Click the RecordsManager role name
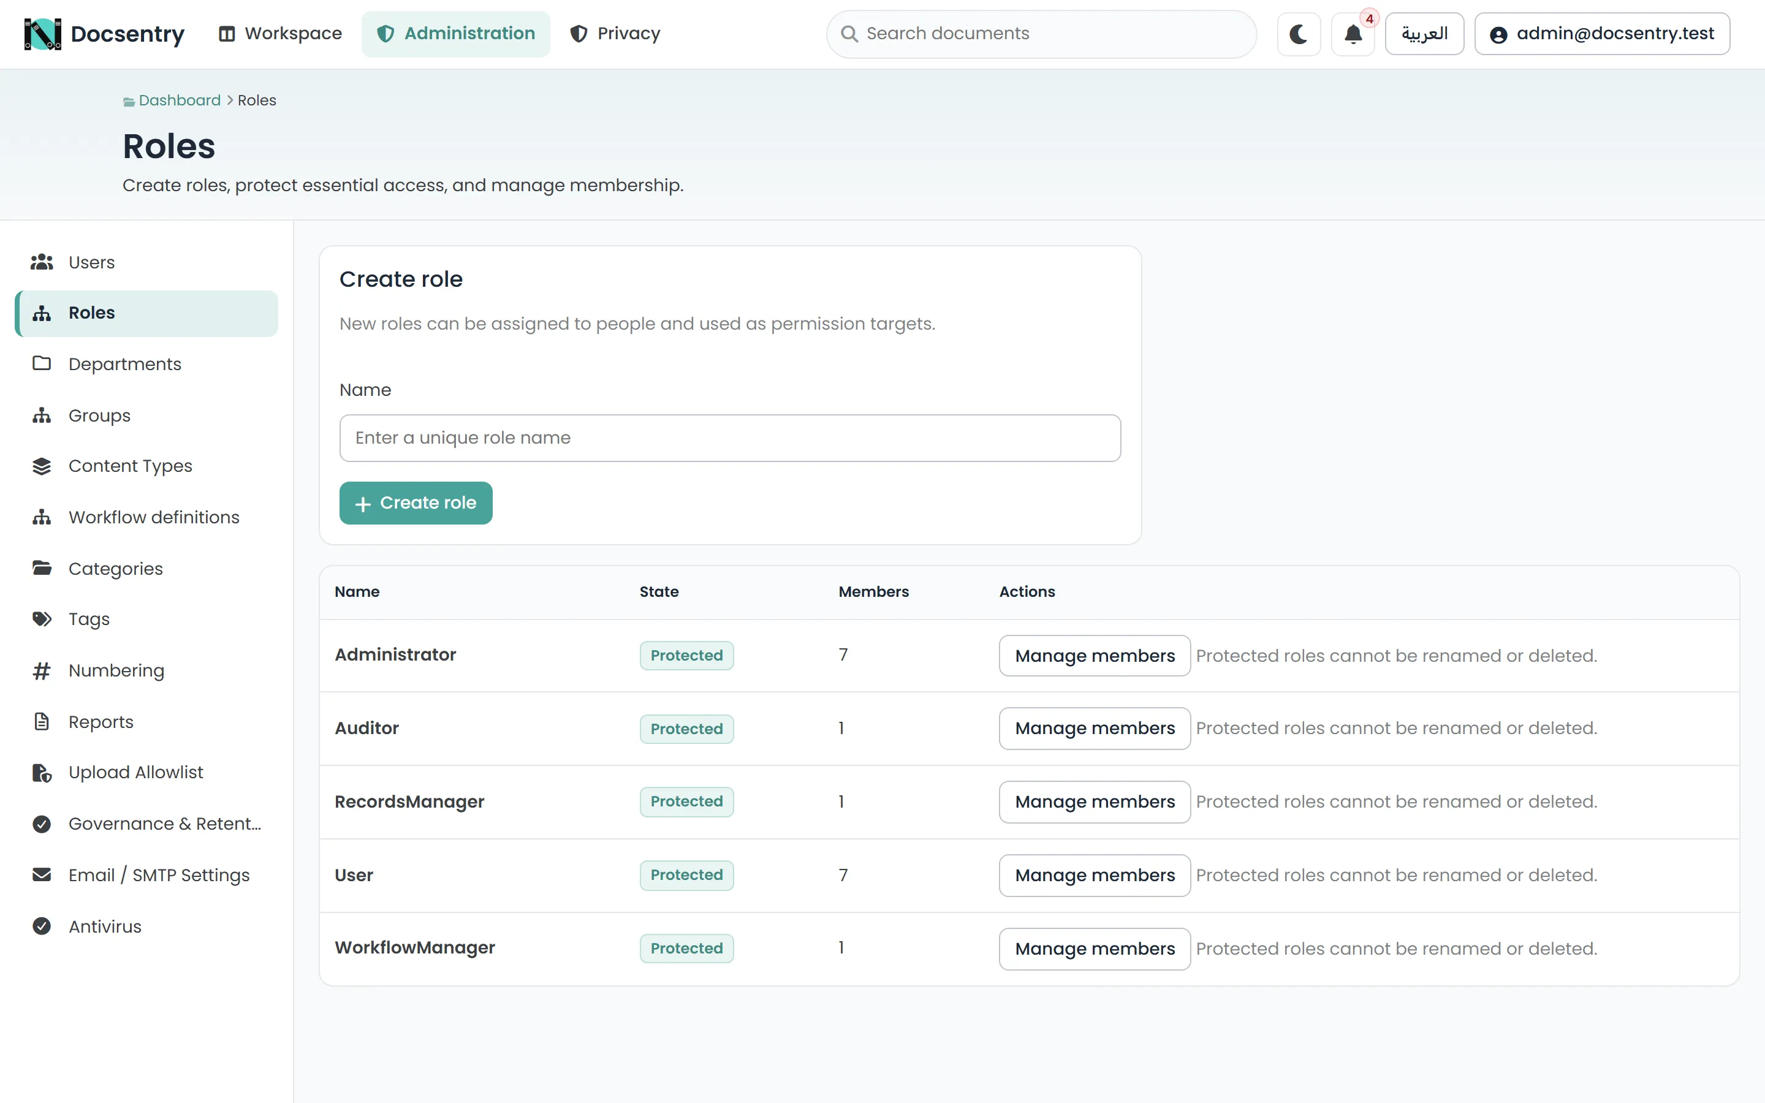 409,802
